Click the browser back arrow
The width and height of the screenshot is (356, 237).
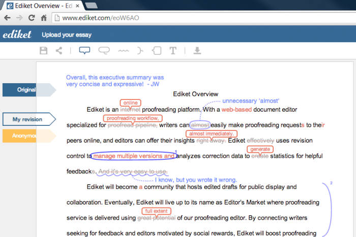7,18
